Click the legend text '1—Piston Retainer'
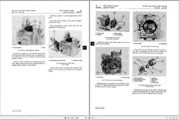The height and width of the screenshot is (120, 179). point(138,78)
